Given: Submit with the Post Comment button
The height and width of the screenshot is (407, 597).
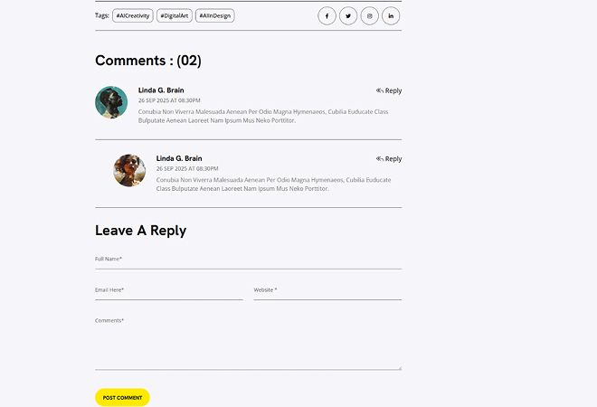Looking at the screenshot, I should click(x=123, y=397).
